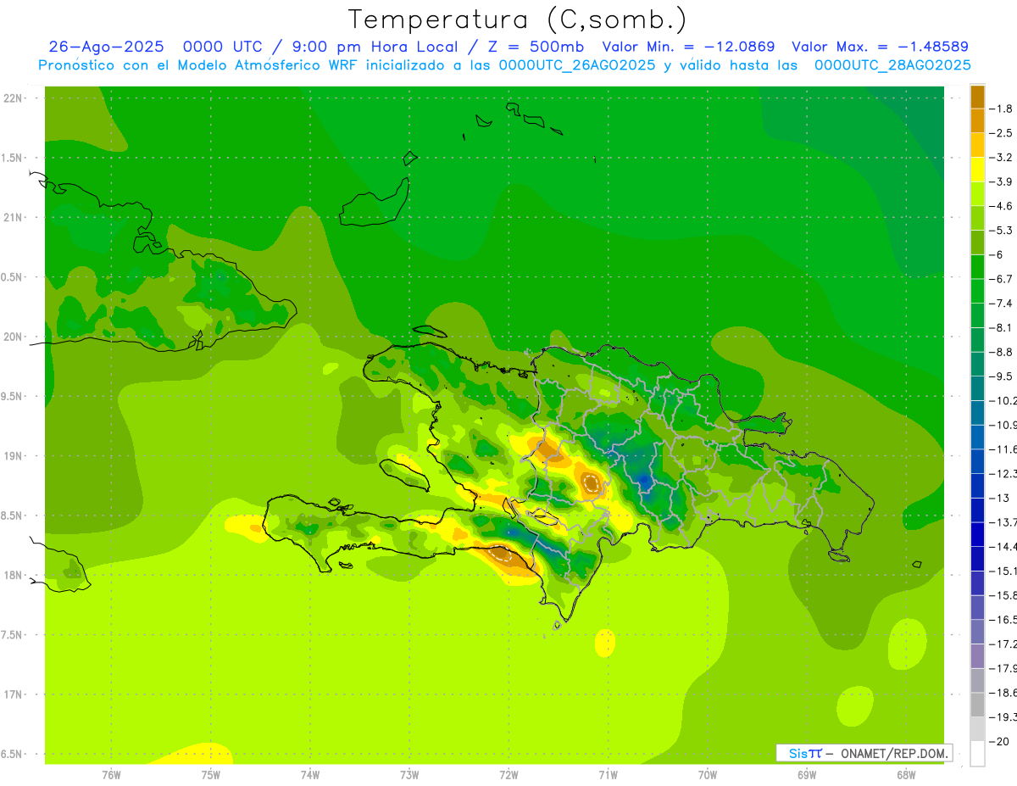Click the "74W" longitude label

pos(309,774)
